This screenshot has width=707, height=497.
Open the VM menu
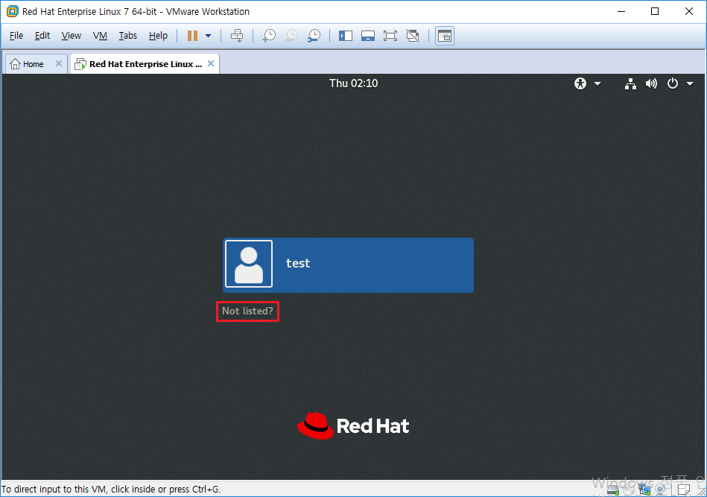(100, 36)
